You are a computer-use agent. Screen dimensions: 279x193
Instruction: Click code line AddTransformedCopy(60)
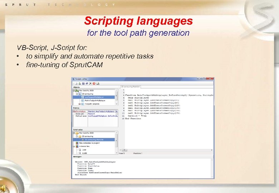153,103
